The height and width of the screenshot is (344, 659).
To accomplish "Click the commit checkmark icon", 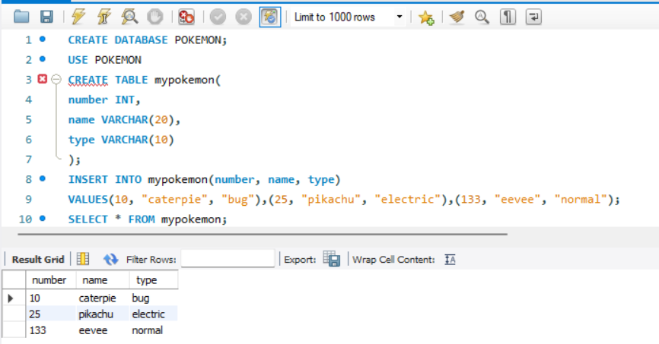I will 218,17.
